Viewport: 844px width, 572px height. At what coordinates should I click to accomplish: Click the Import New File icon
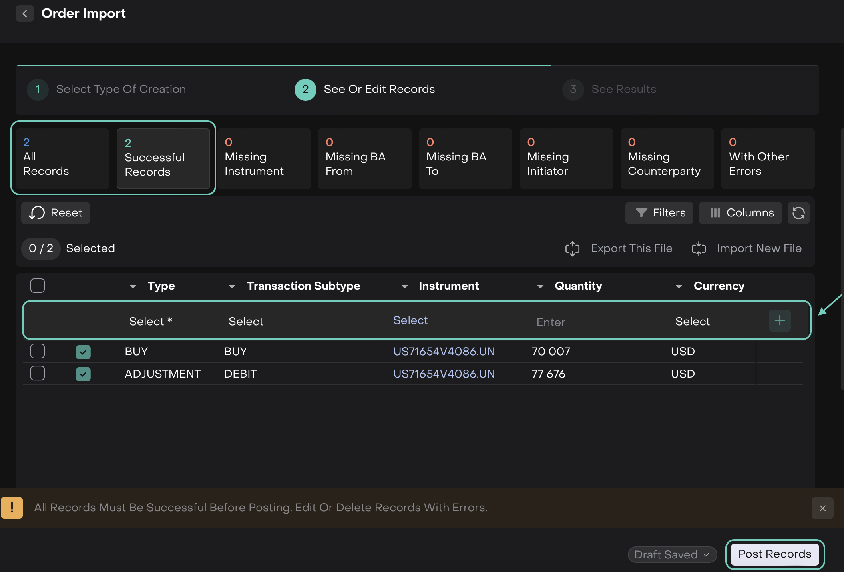tap(698, 248)
